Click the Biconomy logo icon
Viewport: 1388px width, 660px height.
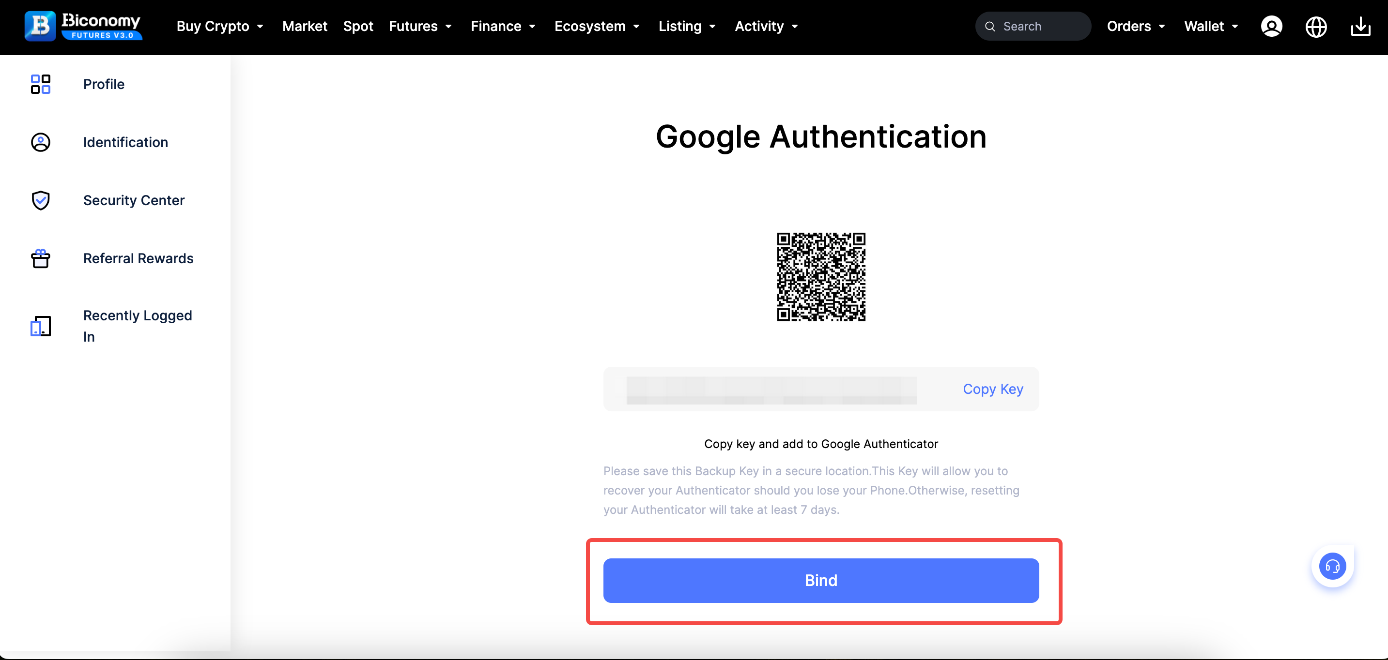pos(40,26)
